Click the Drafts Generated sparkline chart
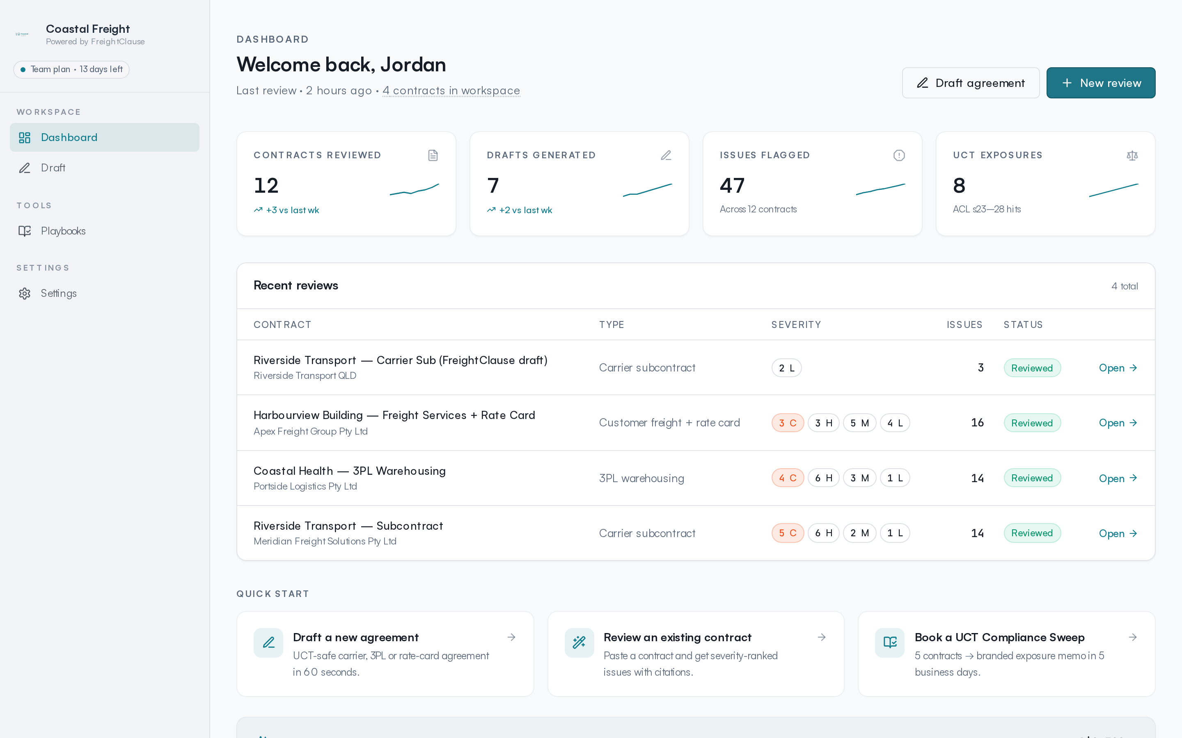Screen dimensions: 1182x738 tap(647, 189)
